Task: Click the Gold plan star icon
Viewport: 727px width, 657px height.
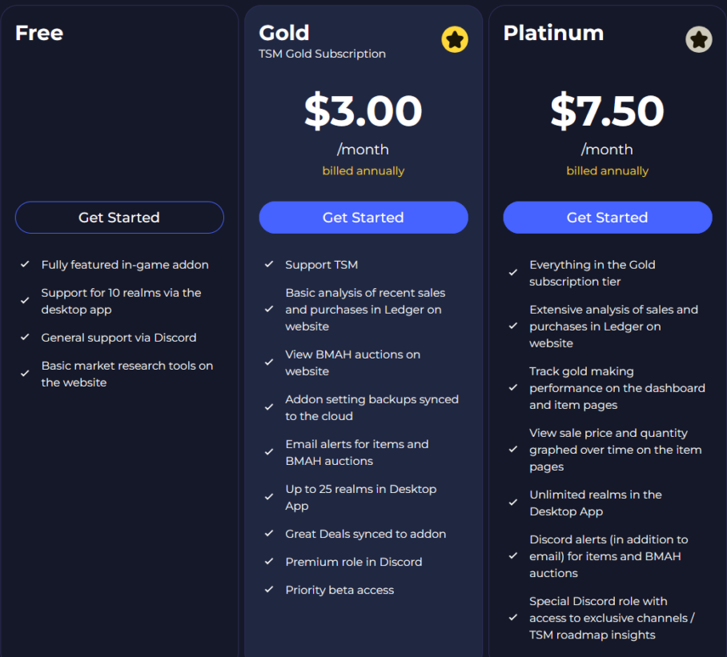Action: point(455,39)
